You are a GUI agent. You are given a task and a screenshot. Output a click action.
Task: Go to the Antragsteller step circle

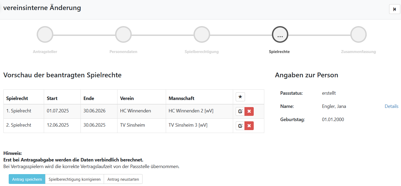pyautogui.click(x=45, y=35)
